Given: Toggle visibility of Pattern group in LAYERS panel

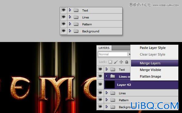Looking at the screenshot, I should coord(100,100).
